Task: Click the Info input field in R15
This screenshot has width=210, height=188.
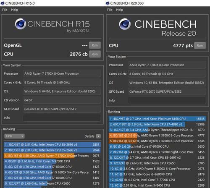Action: point(62,118)
